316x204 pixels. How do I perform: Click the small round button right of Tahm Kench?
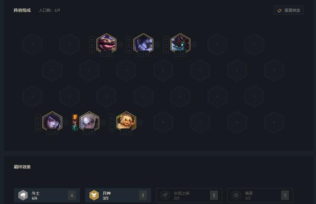coord(120,44)
